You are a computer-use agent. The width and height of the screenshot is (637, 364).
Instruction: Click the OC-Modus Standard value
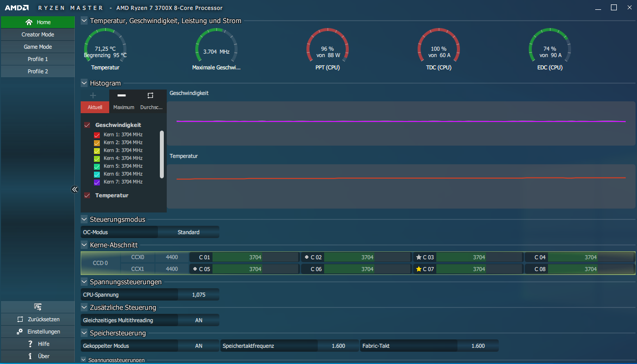pos(188,232)
